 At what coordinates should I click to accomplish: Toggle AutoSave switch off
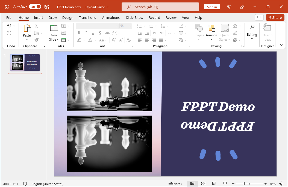tap(35, 7)
